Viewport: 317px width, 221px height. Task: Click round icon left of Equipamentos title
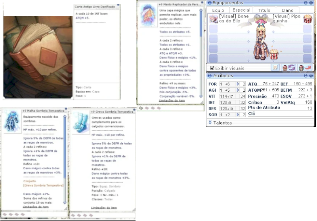tap(210, 3)
